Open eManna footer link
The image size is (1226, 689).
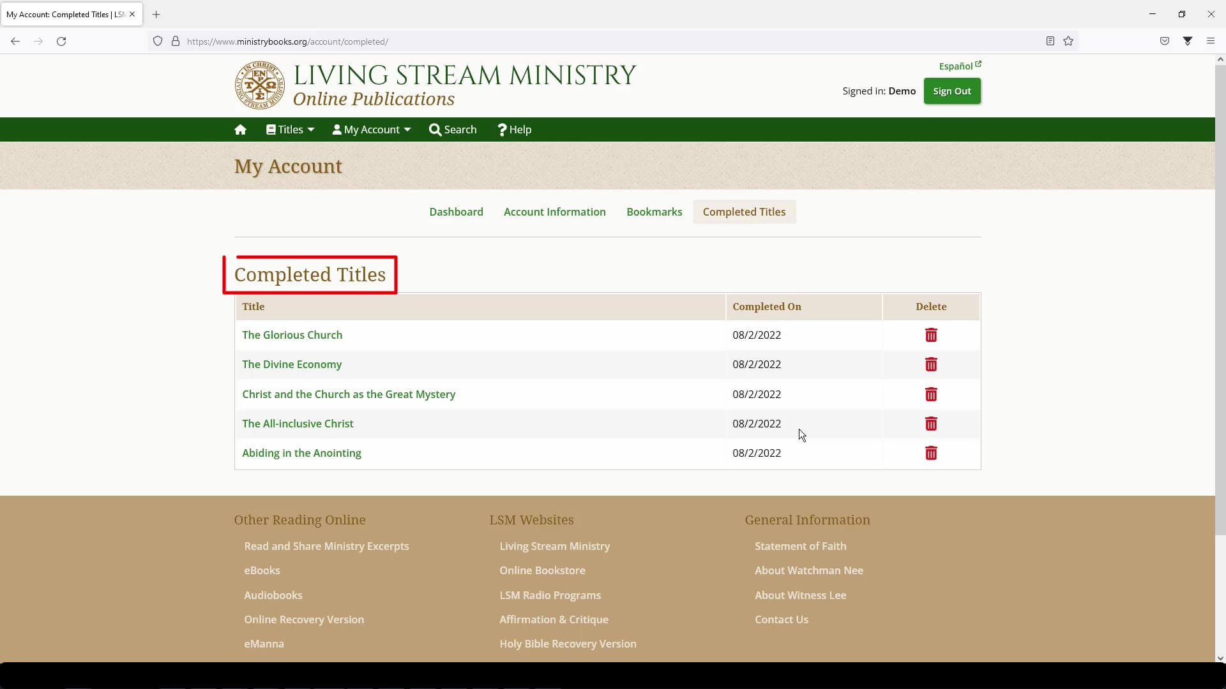264,644
